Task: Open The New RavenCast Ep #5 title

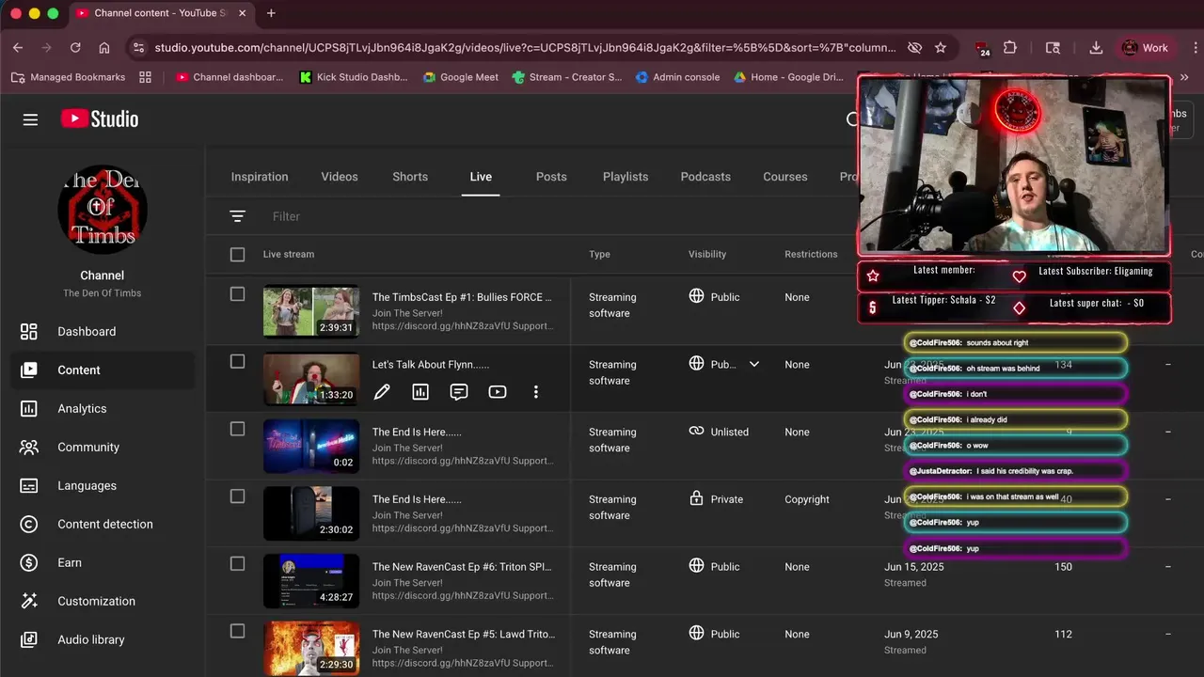Action: [x=464, y=635]
